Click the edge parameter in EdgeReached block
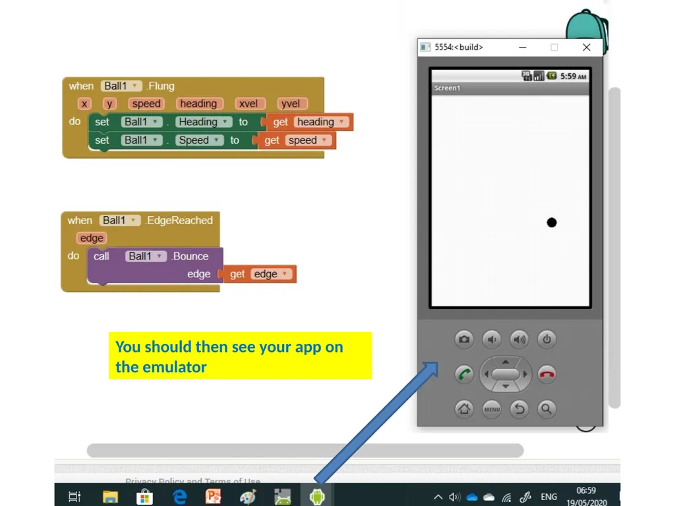 point(92,238)
